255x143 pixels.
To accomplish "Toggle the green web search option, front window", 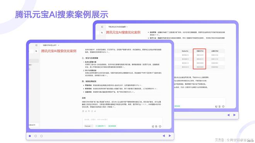I will click(x=112, y=126).
